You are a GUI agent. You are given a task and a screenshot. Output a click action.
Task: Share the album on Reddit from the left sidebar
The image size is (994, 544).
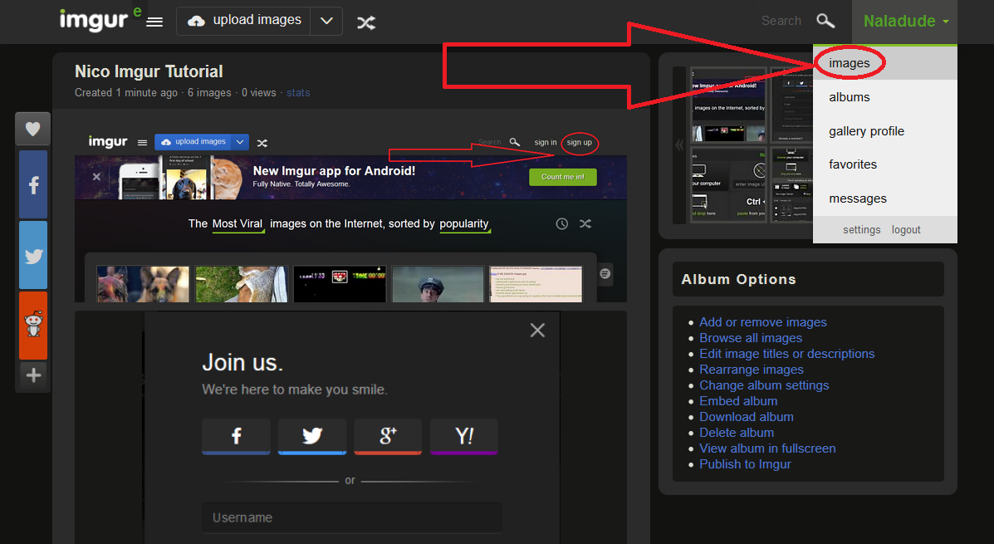33,326
